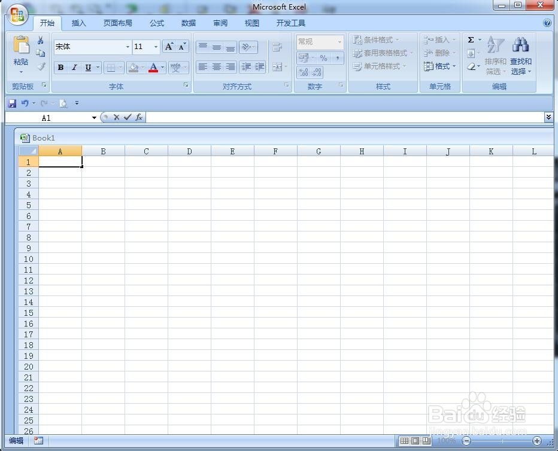Switch to Normal view in status bar
This screenshot has width=558, height=451.
[404, 441]
